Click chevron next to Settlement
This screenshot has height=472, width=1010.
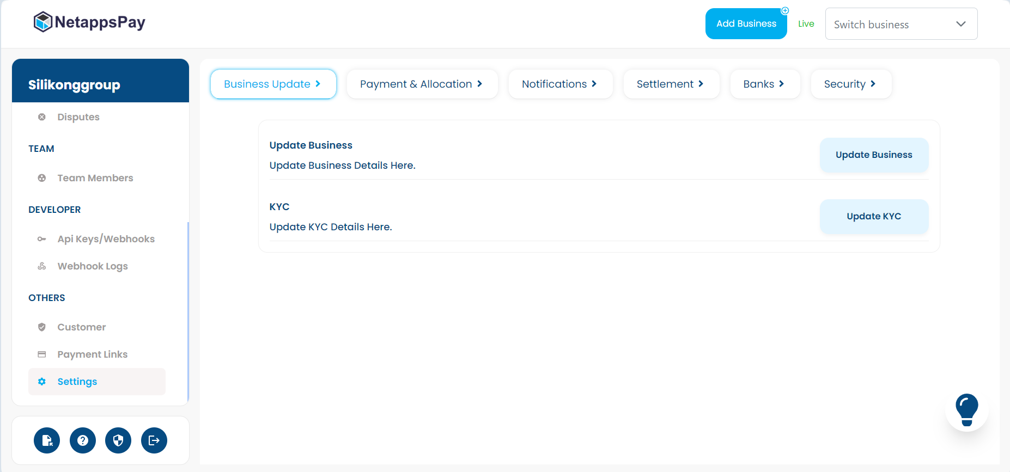point(701,84)
